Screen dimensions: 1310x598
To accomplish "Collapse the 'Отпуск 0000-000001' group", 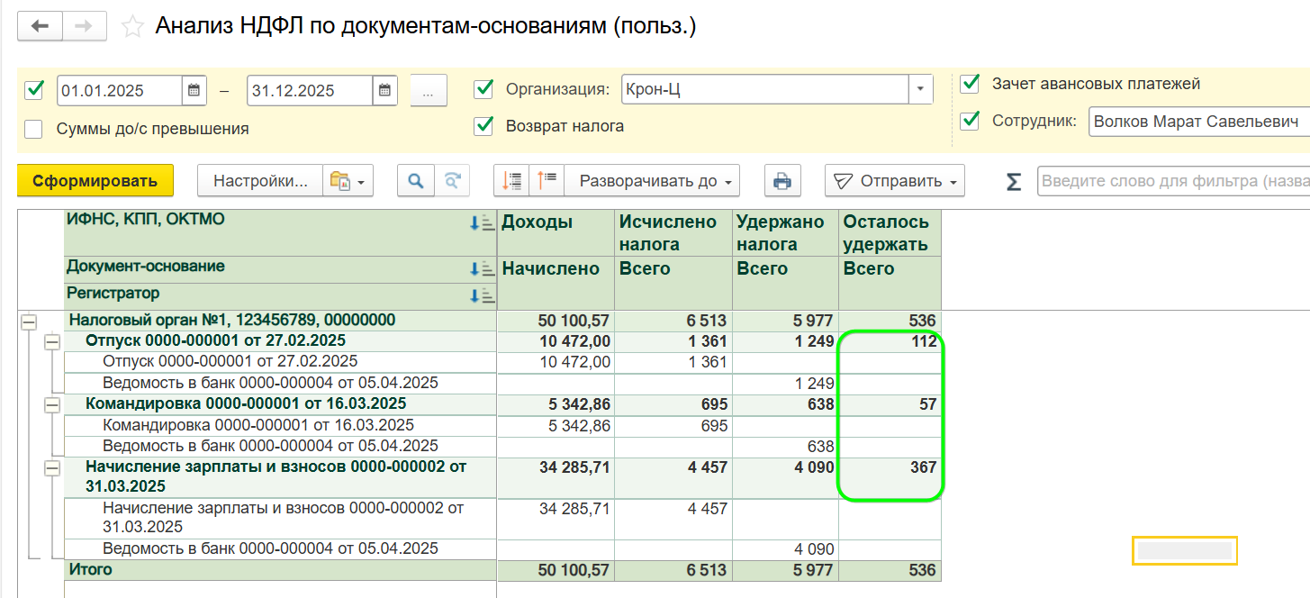I will [52, 341].
